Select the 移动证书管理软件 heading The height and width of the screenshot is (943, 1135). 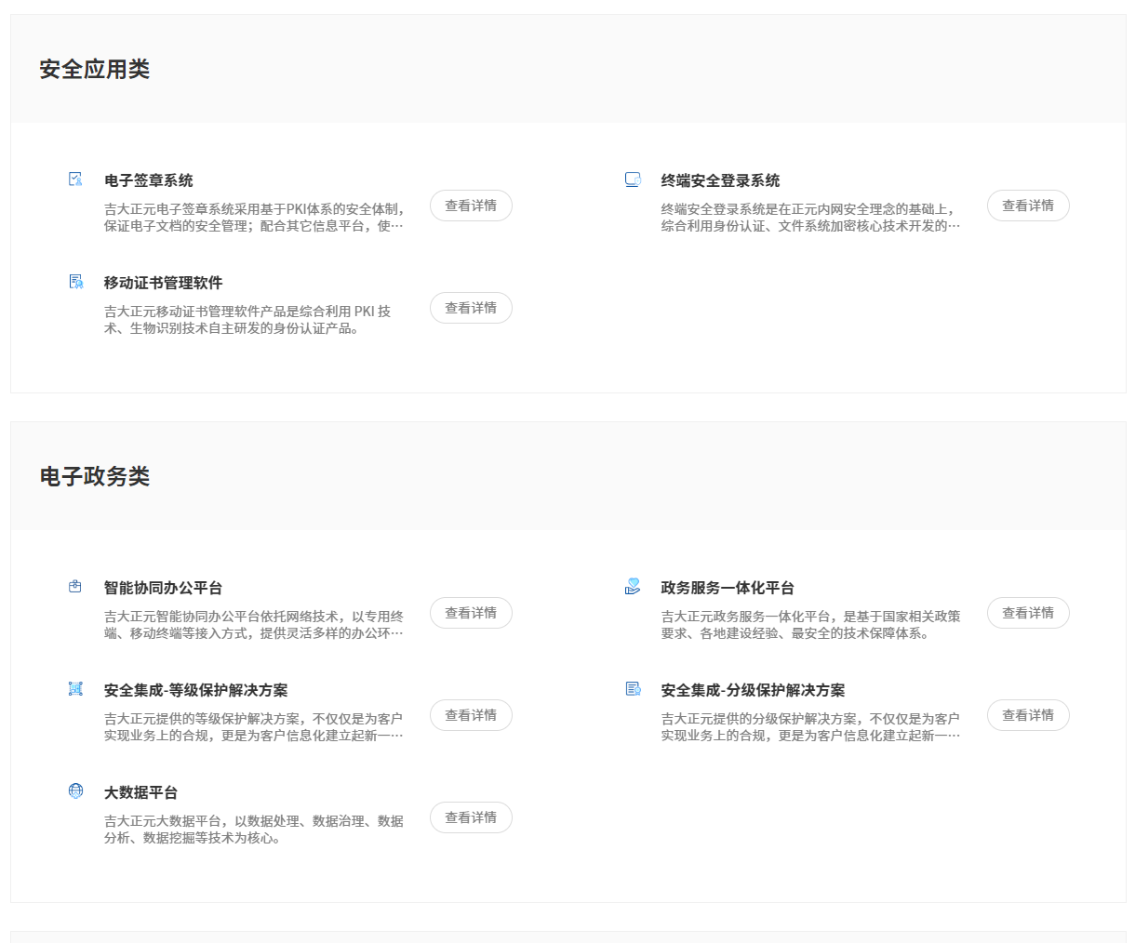click(164, 283)
